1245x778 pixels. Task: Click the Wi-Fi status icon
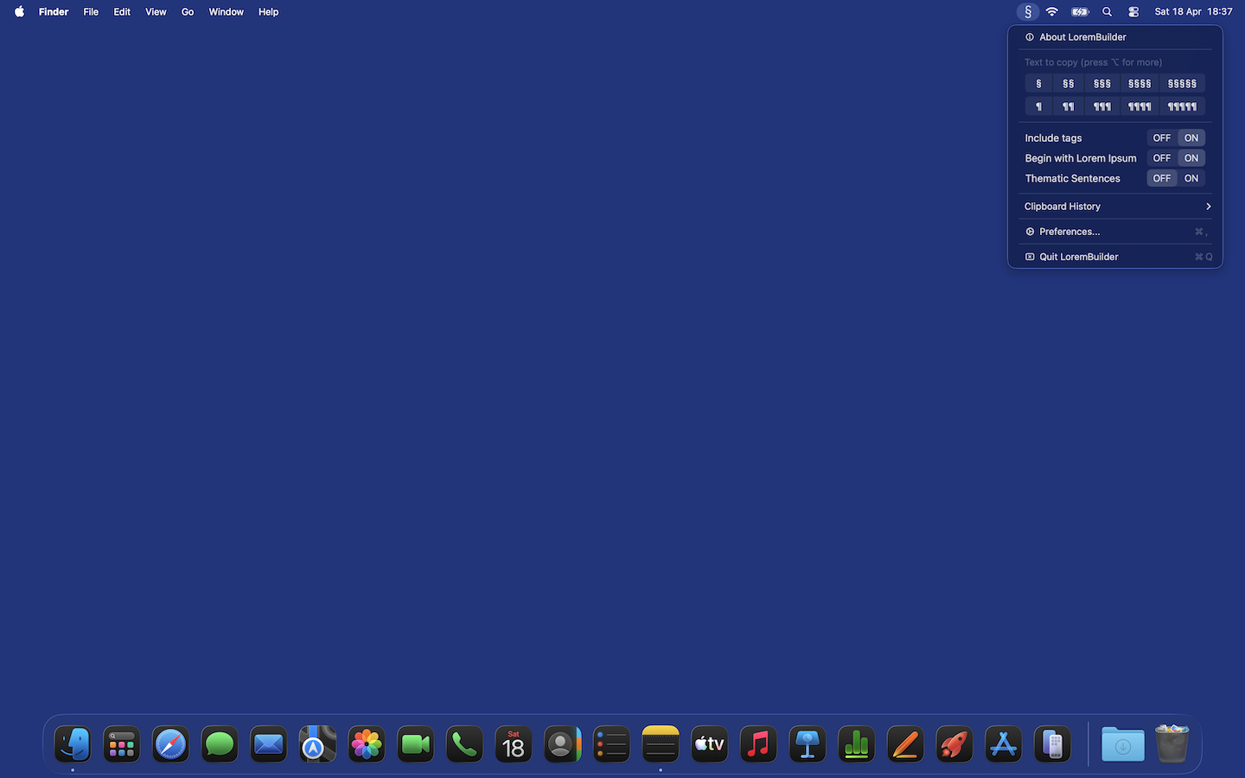click(x=1051, y=11)
